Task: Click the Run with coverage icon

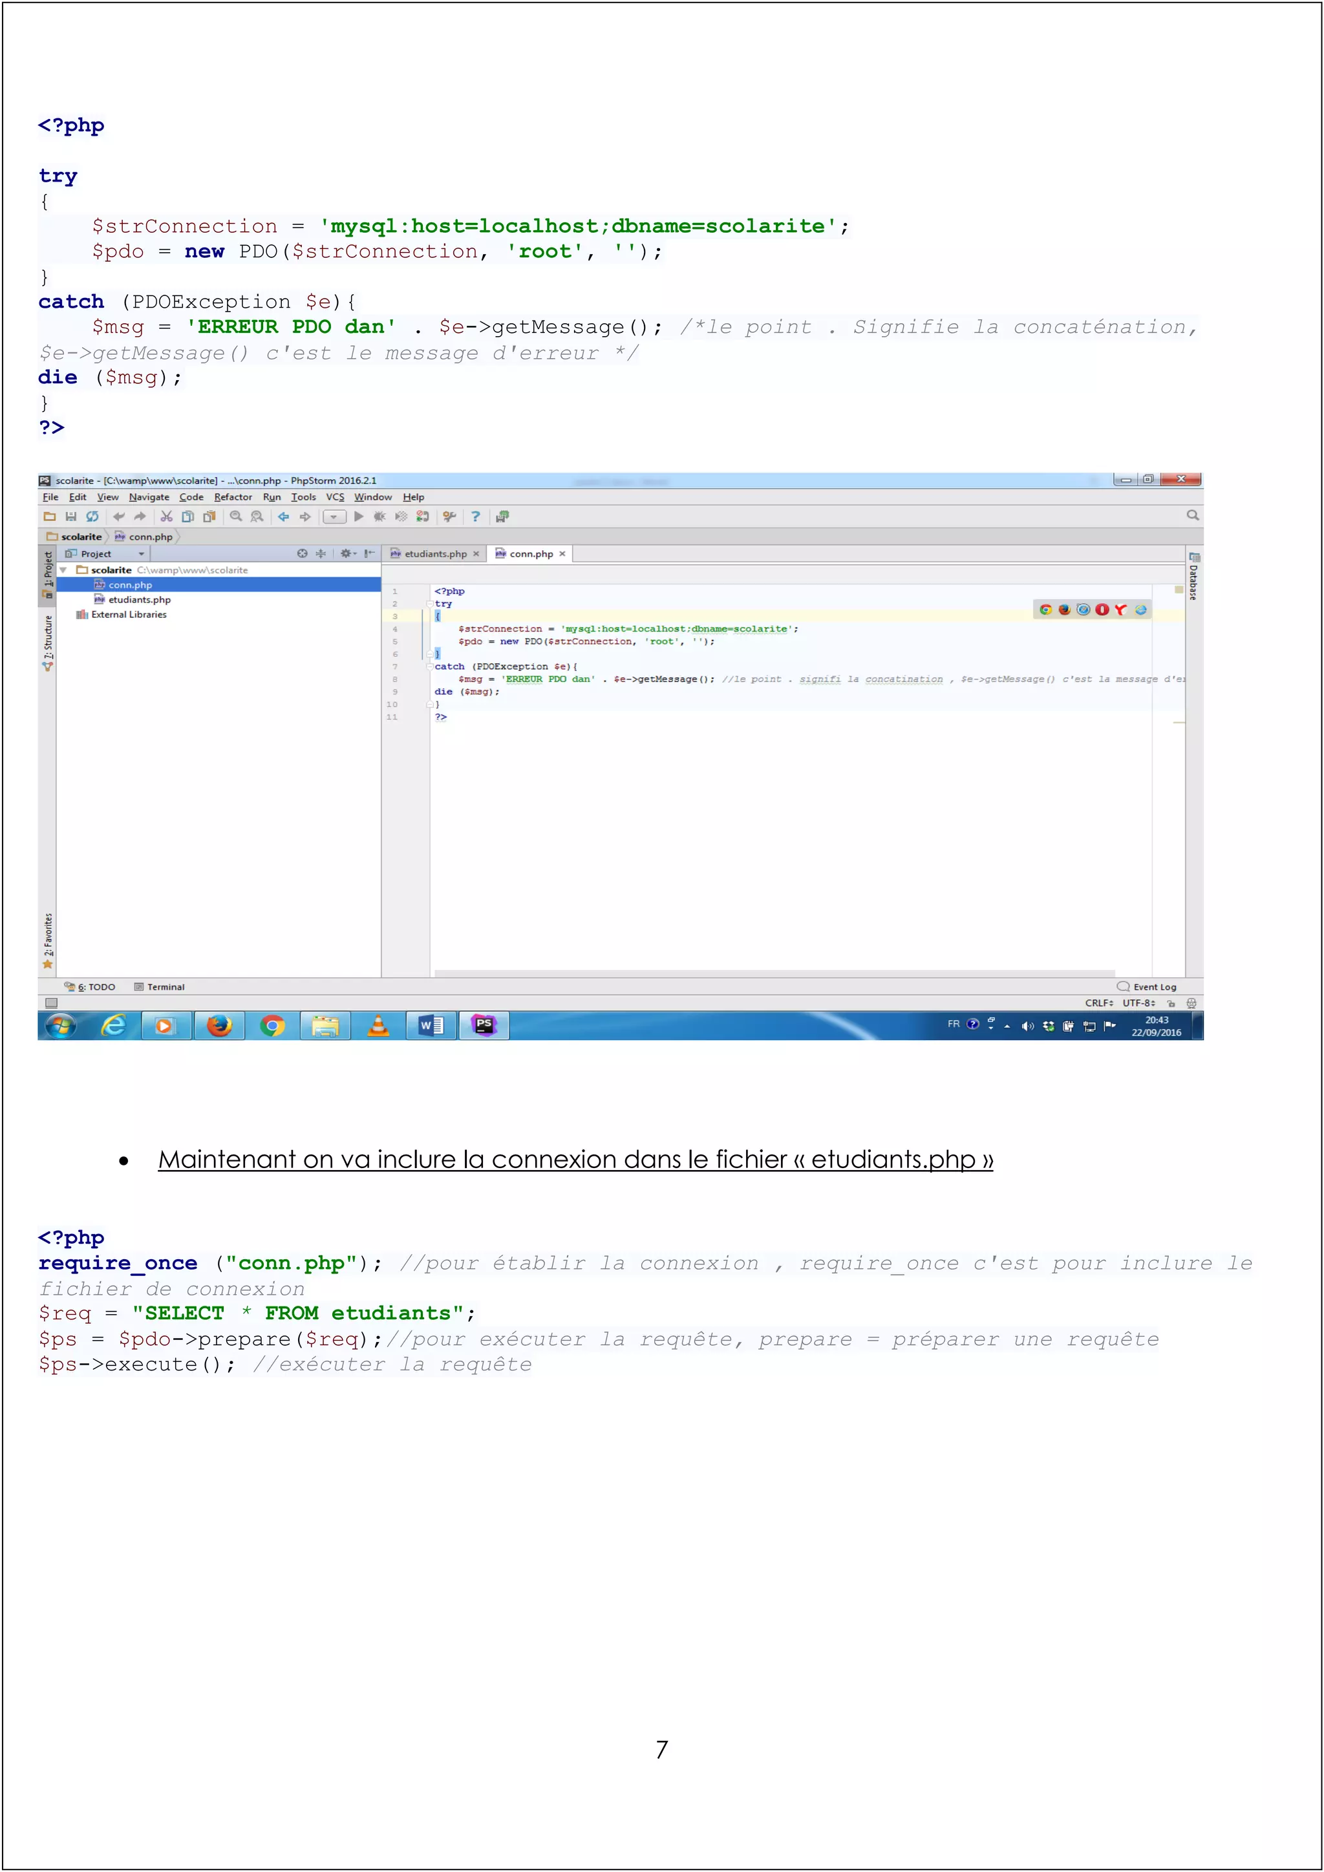Action: [401, 516]
